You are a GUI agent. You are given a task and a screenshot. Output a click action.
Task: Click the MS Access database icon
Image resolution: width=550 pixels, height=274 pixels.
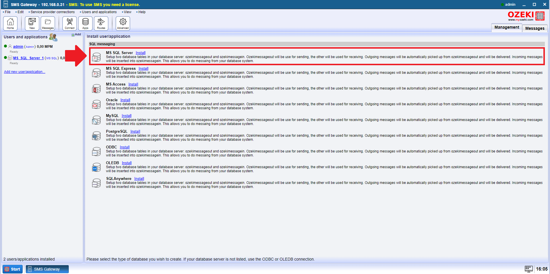click(96, 89)
